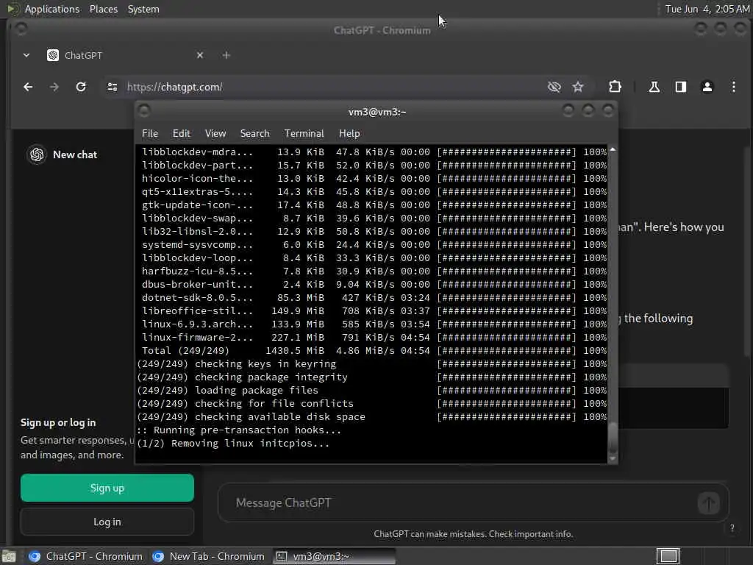Click the send message arrow button
The height and width of the screenshot is (565, 753).
708,503
